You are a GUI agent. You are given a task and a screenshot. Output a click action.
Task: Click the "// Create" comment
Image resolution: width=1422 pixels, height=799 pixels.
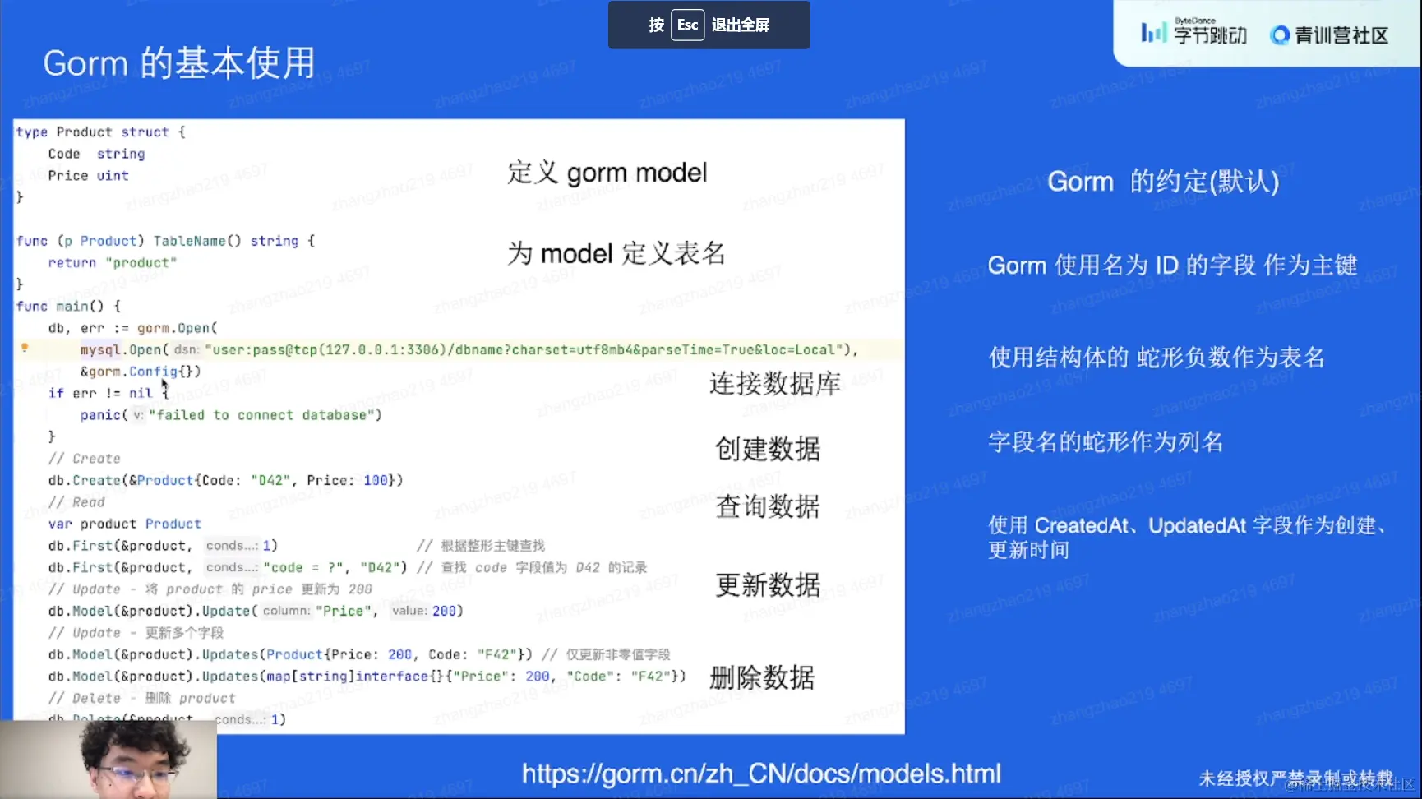[x=84, y=459]
